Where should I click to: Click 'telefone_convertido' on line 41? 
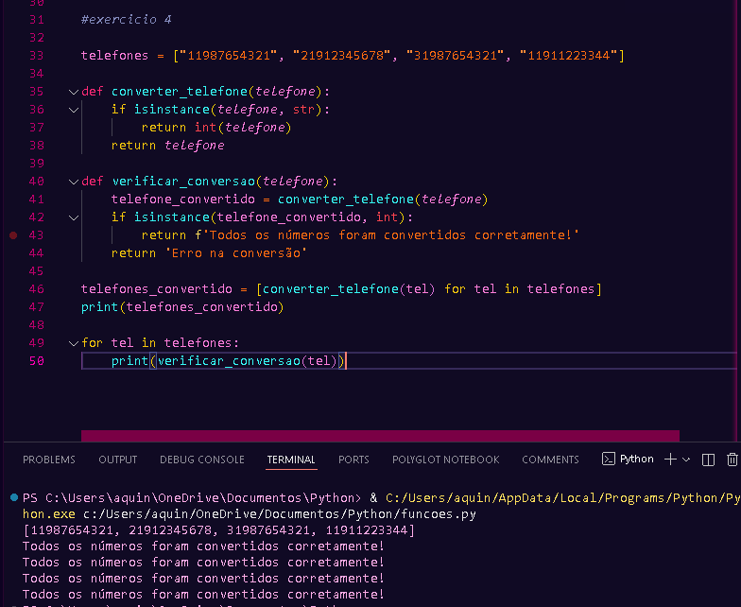pos(183,199)
